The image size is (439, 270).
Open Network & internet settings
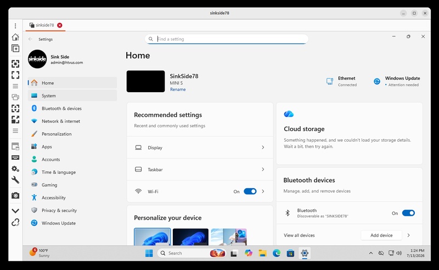coord(72,121)
